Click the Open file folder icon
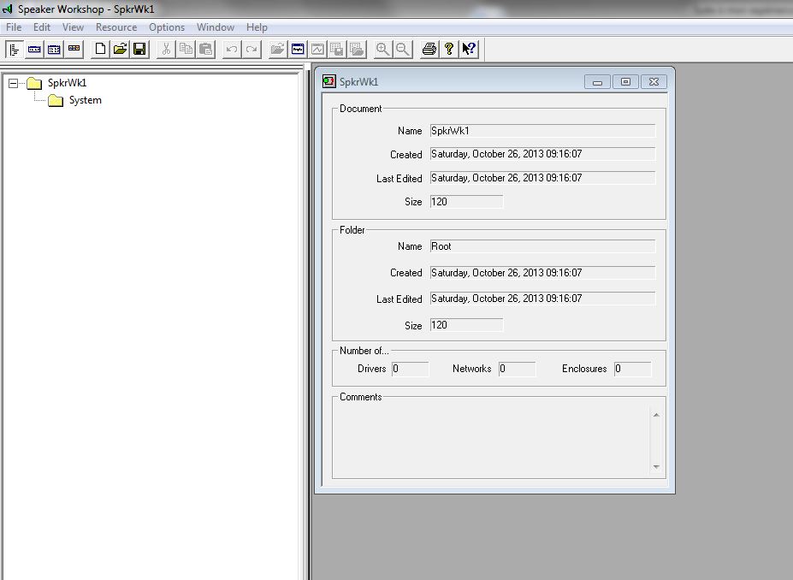The height and width of the screenshot is (580, 793). point(120,49)
